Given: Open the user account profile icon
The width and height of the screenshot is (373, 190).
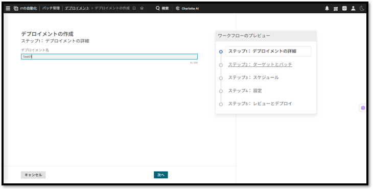Looking at the screenshot, I should (x=353, y=8).
